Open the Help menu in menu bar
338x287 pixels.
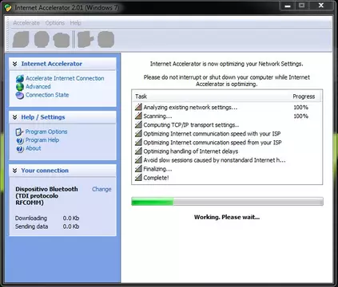pyautogui.click(x=76, y=23)
